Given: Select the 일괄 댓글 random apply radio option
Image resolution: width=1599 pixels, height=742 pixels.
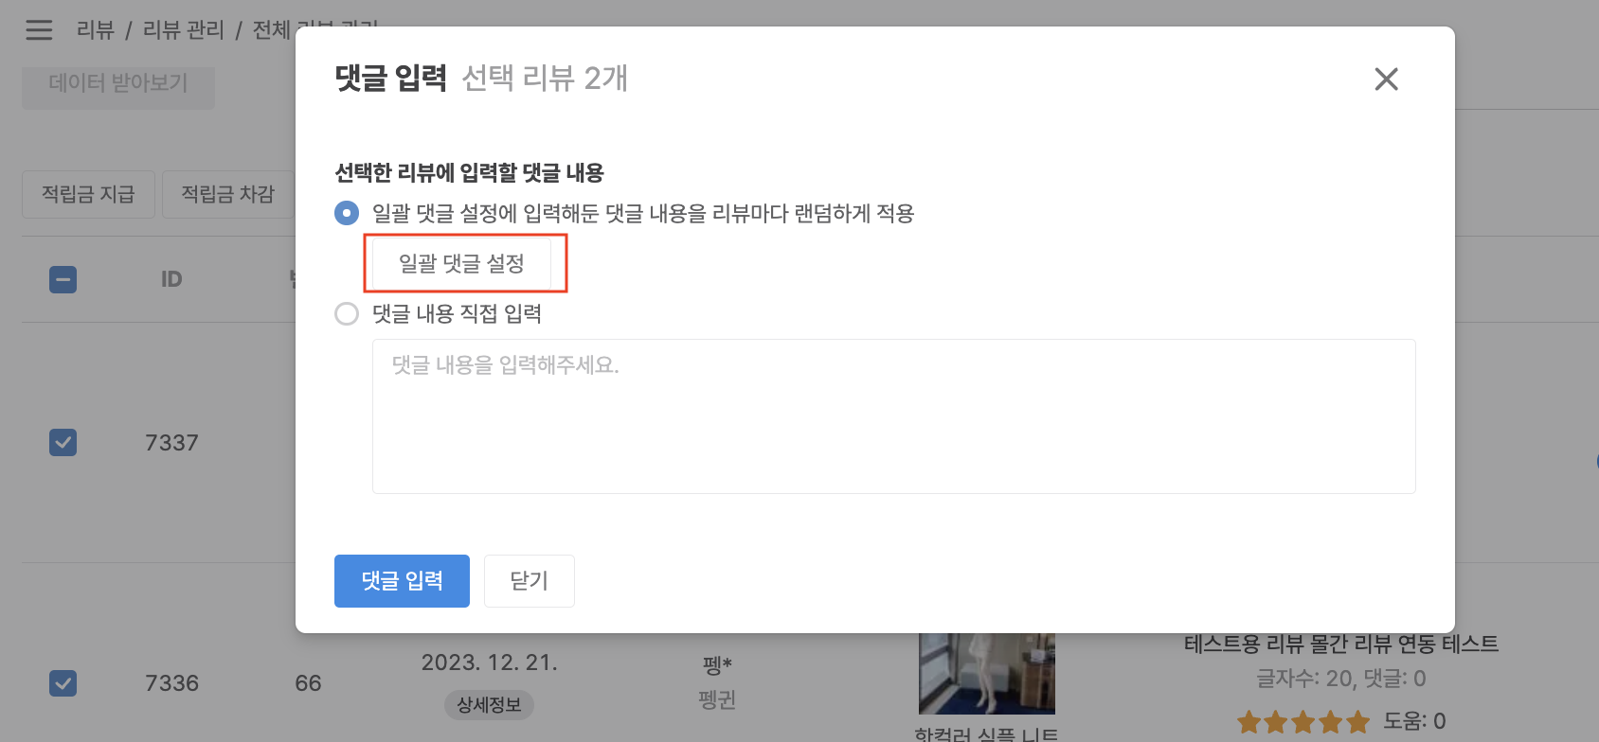Looking at the screenshot, I should 347,214.
